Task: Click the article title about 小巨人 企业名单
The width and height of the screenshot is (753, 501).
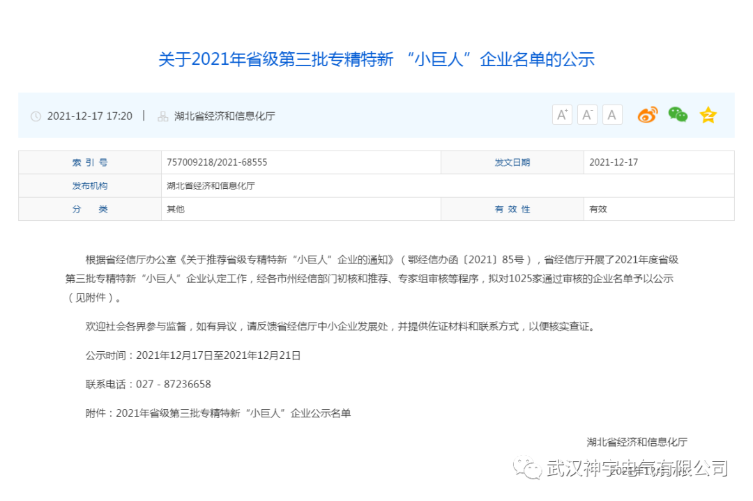Action: tap(376, 59)
